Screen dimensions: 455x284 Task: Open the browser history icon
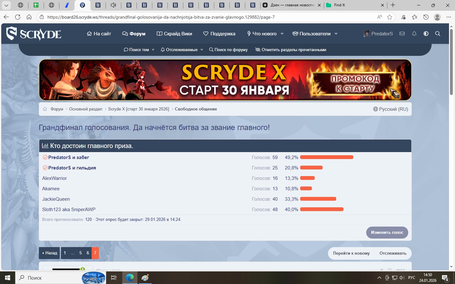426,17
